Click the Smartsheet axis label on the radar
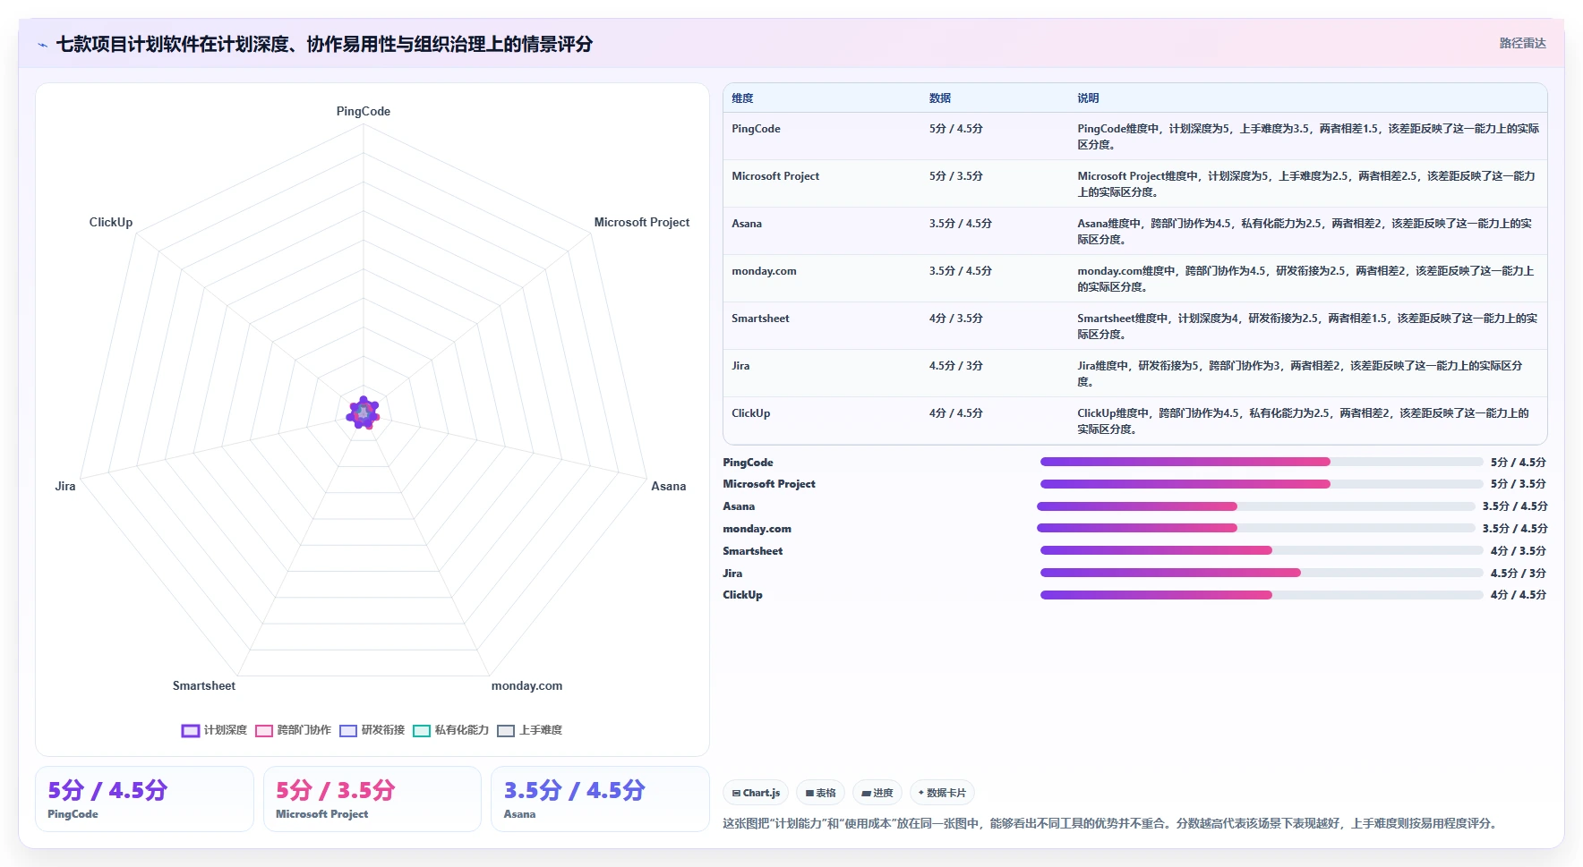Image resolution: width=1583 pixels, height=867 pixels. 204,686
